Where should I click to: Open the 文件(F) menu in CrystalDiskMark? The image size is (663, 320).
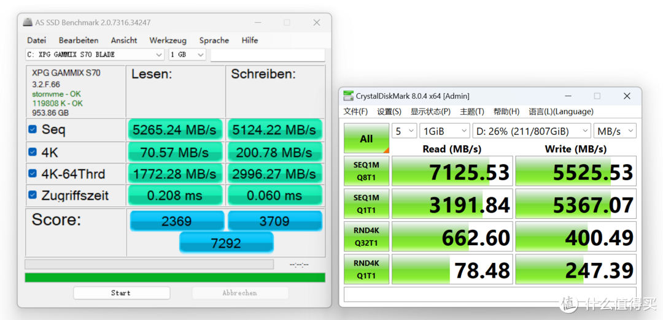point(355,112)
